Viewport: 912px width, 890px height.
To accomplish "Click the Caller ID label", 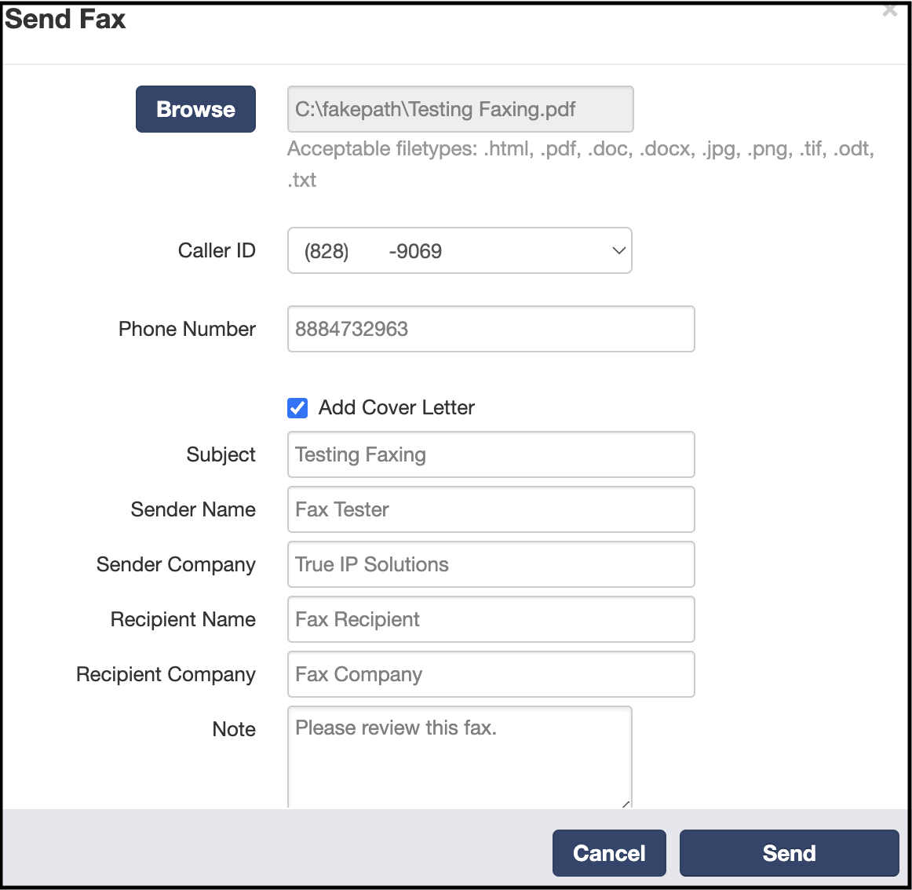I will (x=217, y=250).
